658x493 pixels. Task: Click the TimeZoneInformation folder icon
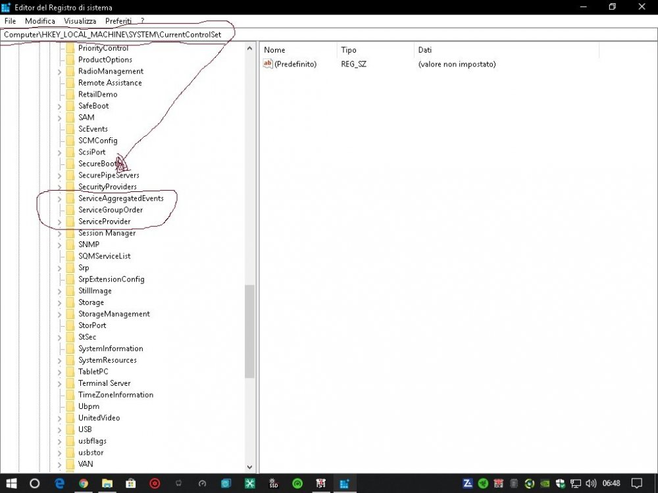click(x=70, y=394)
